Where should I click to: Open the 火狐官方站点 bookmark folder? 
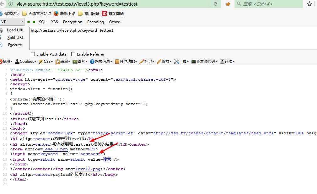point(37,13)
